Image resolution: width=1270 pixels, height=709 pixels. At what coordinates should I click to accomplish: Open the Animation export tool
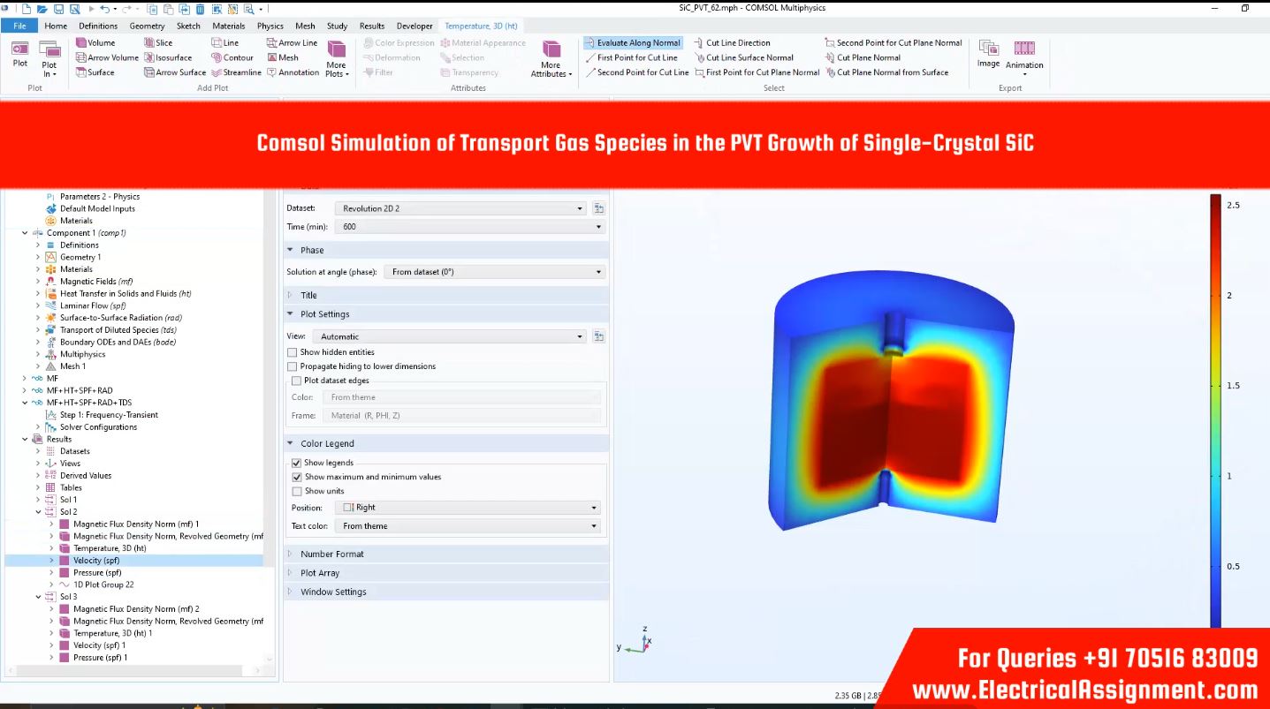coord(1023,54)
